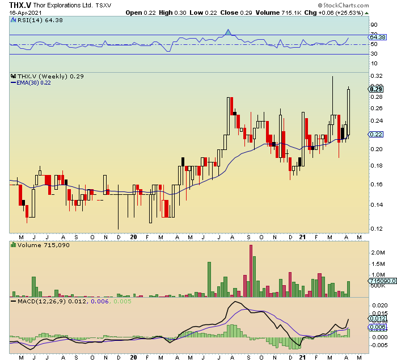Click the TSXV exchange label

103,6
